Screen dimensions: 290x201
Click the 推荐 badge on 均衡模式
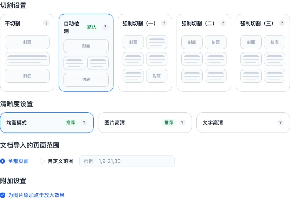point(70,123)
